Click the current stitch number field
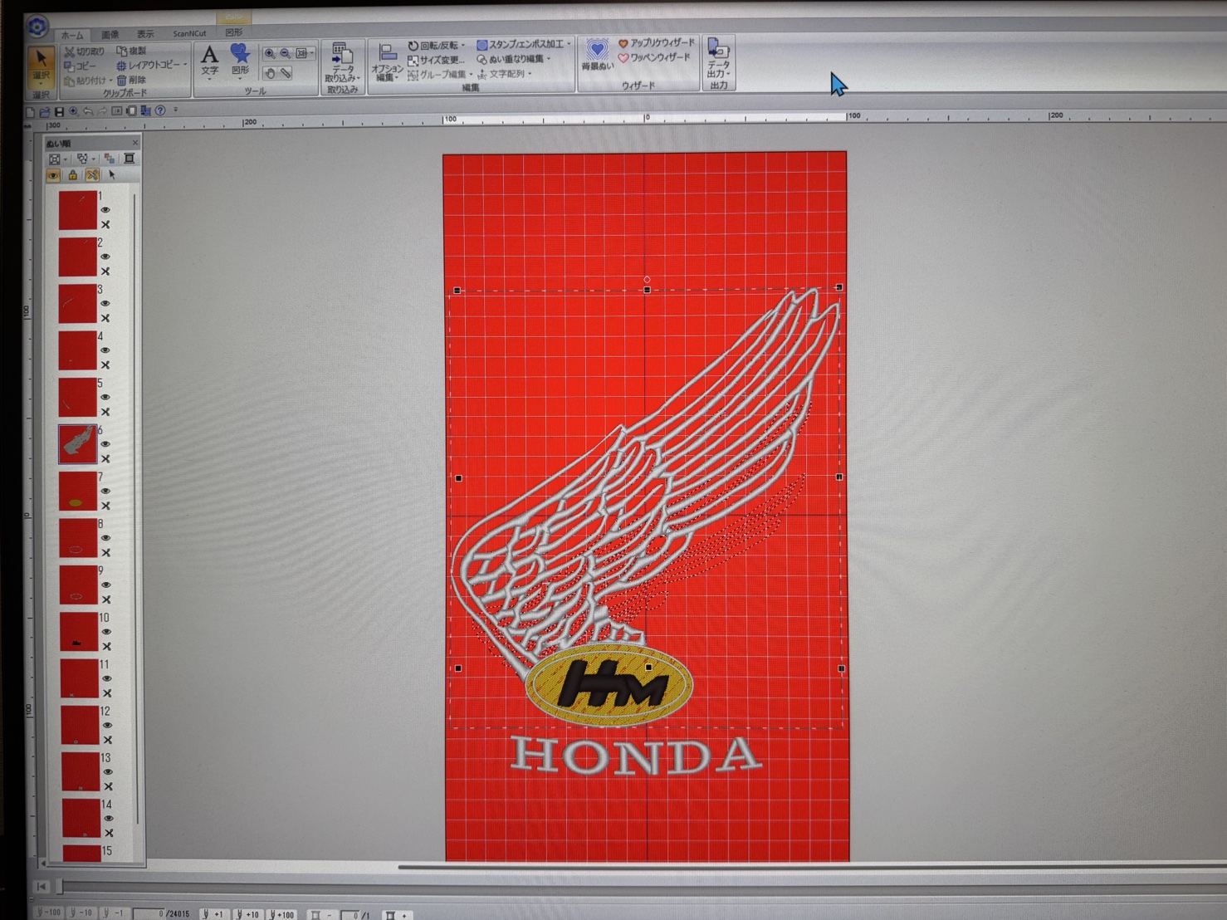 click(150, 913)
